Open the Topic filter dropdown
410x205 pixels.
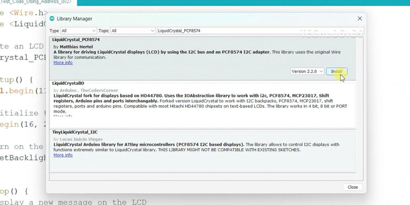132,31
